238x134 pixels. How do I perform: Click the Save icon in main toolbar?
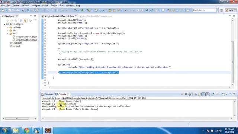[x=10, y=10]
